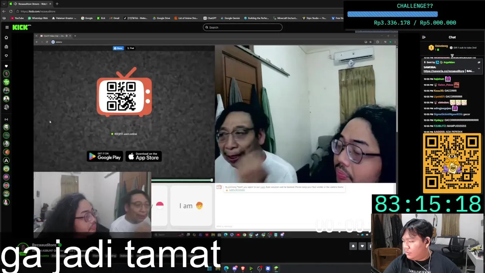Open the Google Drive bookmark
The image size is (485, 273).
[x=161, y=18]
